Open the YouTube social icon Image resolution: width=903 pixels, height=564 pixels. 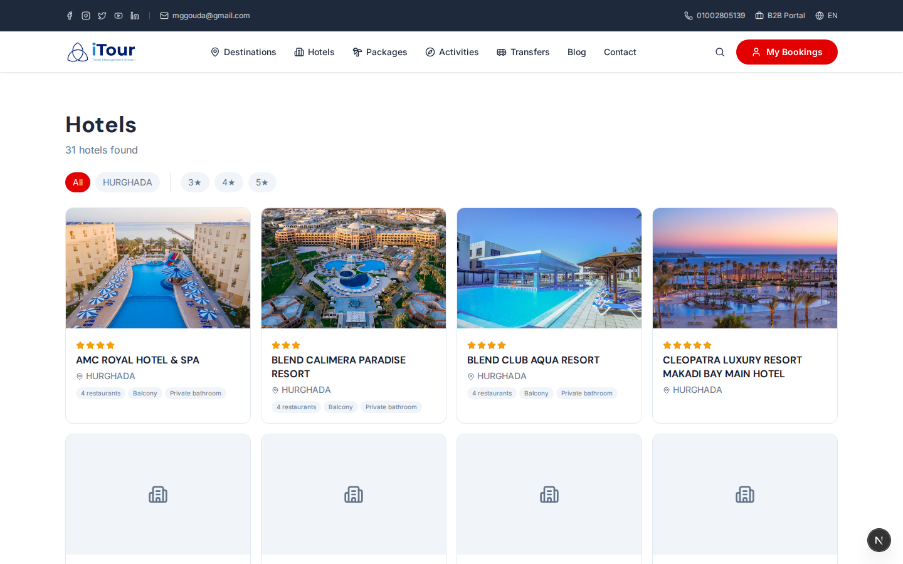coord(119,16)
